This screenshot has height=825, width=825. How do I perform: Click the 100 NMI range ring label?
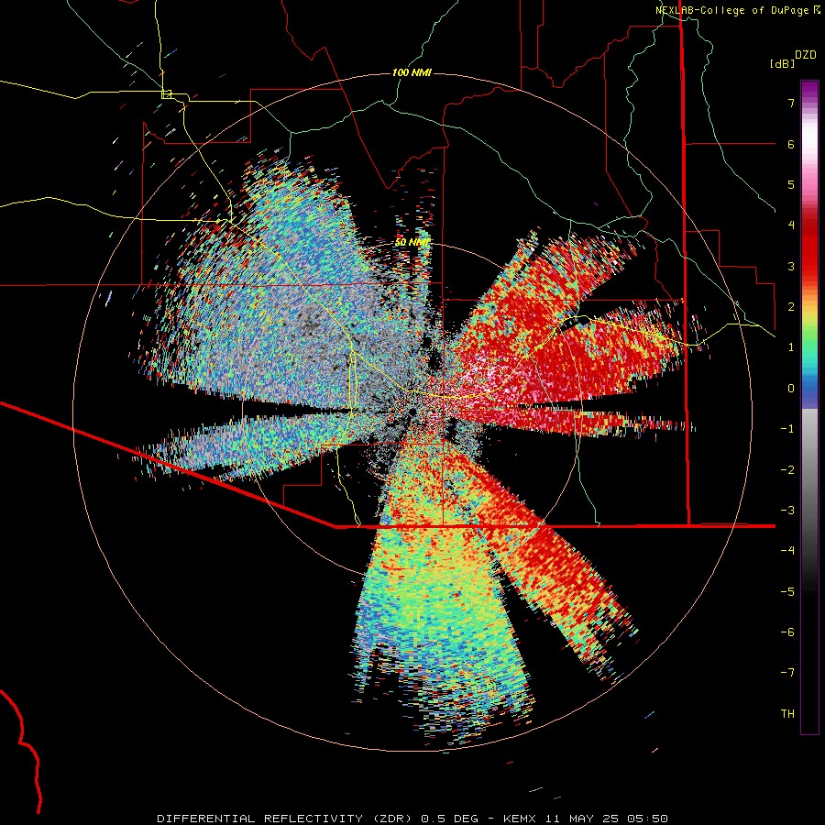pos(412,72)
